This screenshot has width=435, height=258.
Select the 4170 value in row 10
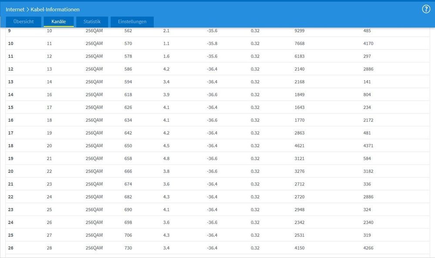pos(368,43)
